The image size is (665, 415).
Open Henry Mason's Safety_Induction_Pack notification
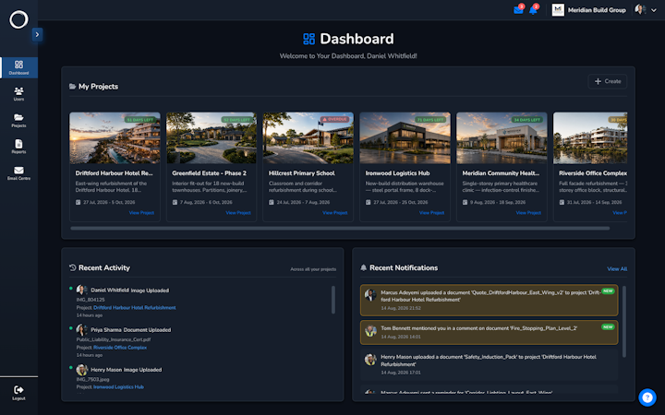coord(489,364)
